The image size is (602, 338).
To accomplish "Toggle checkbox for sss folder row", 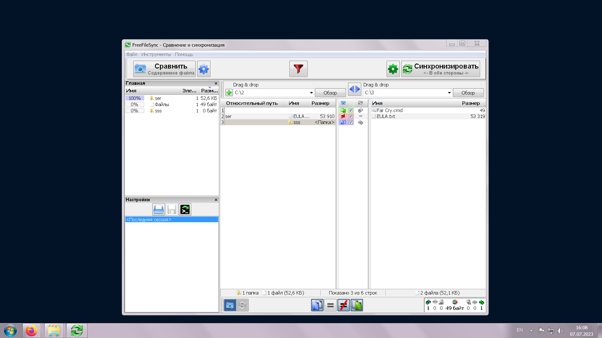I will [351, 122].
